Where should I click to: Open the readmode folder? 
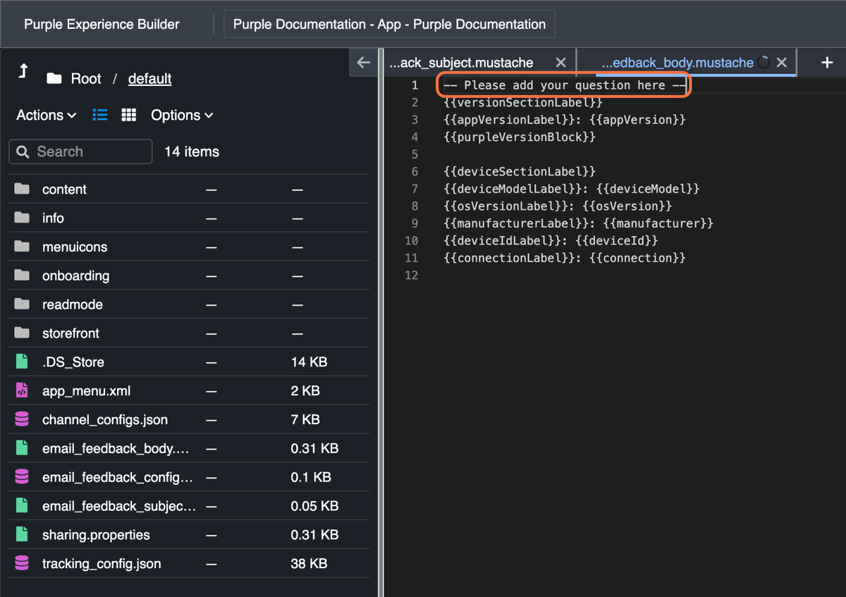[x=73, y=304]
